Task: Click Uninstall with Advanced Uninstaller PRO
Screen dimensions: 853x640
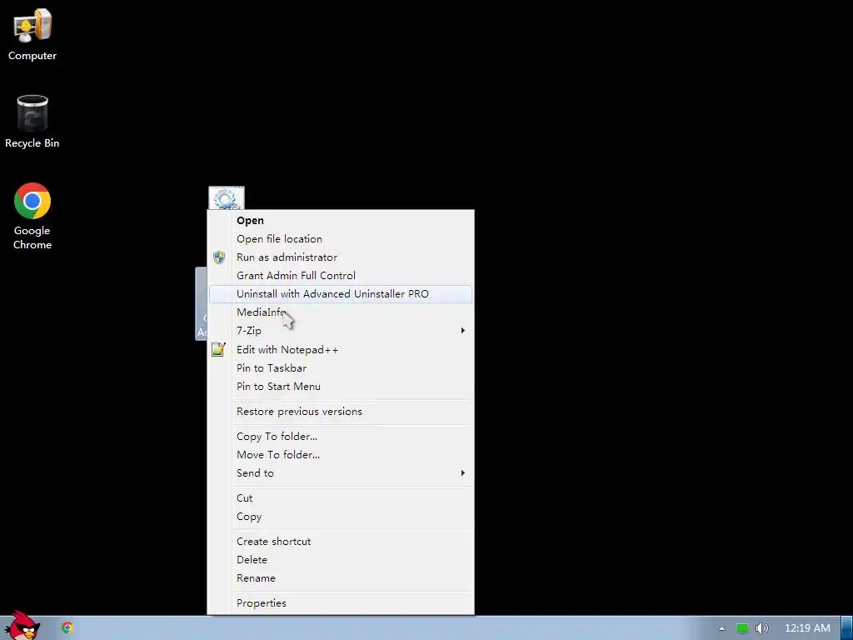Action: click(x=341, y=294)
